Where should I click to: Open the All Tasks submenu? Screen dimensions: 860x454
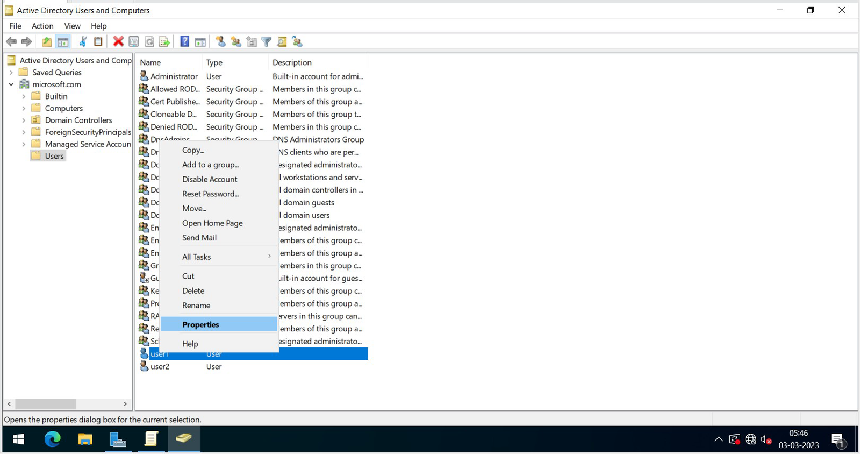[x=219, y=257]
